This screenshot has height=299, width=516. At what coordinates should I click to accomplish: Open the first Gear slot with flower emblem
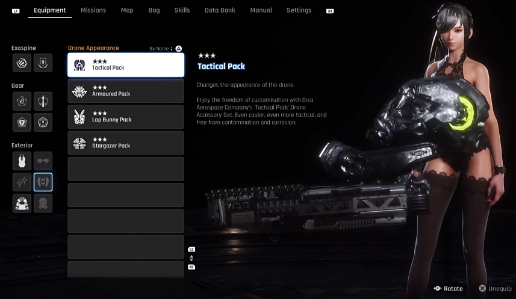(x=22, y=101)
